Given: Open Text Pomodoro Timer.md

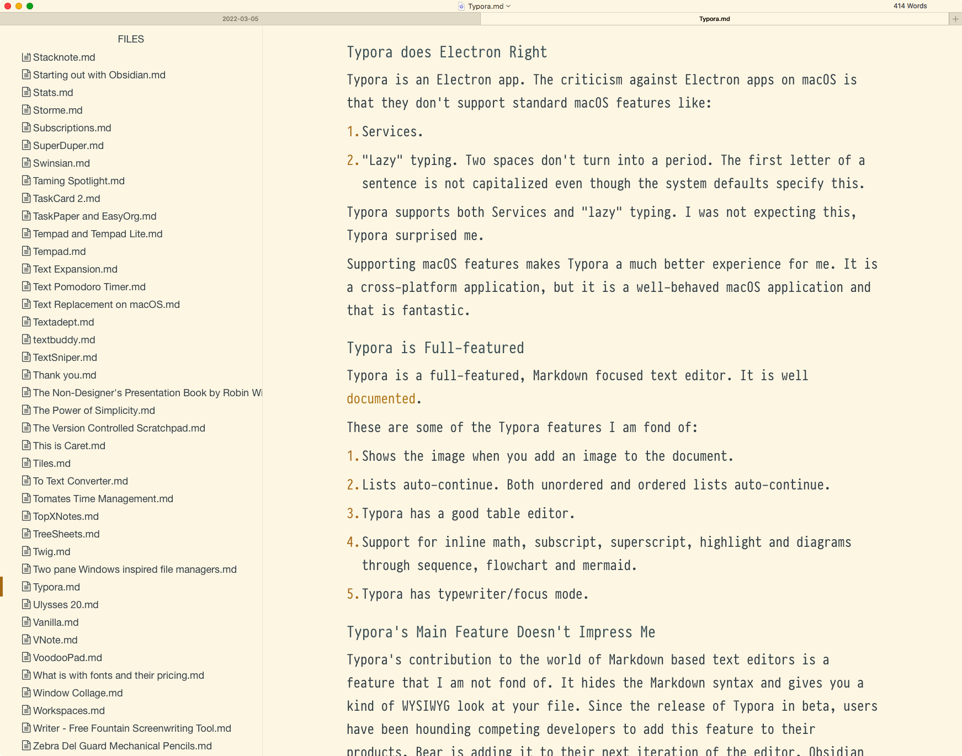Looking at the screenshot, I should click(x=89, y=286).
